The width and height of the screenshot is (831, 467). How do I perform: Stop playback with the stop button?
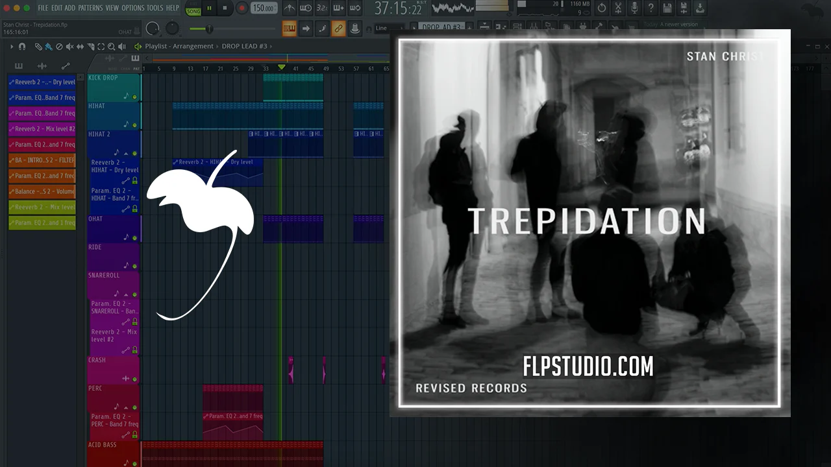tap(225, 8)
